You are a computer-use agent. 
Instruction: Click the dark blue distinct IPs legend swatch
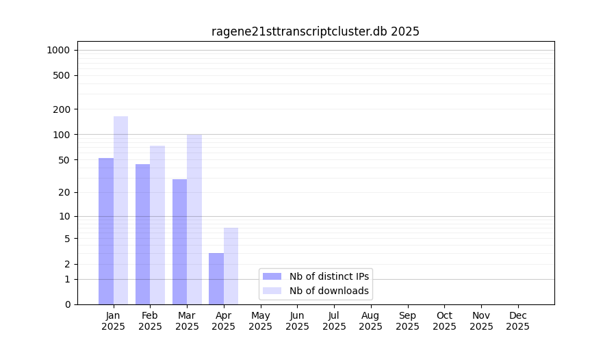[272, 276]
